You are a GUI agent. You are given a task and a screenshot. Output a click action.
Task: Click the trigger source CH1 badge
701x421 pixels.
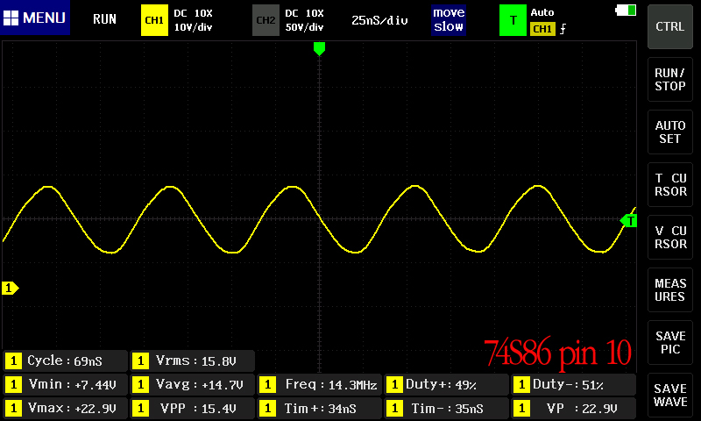point(542,29)
